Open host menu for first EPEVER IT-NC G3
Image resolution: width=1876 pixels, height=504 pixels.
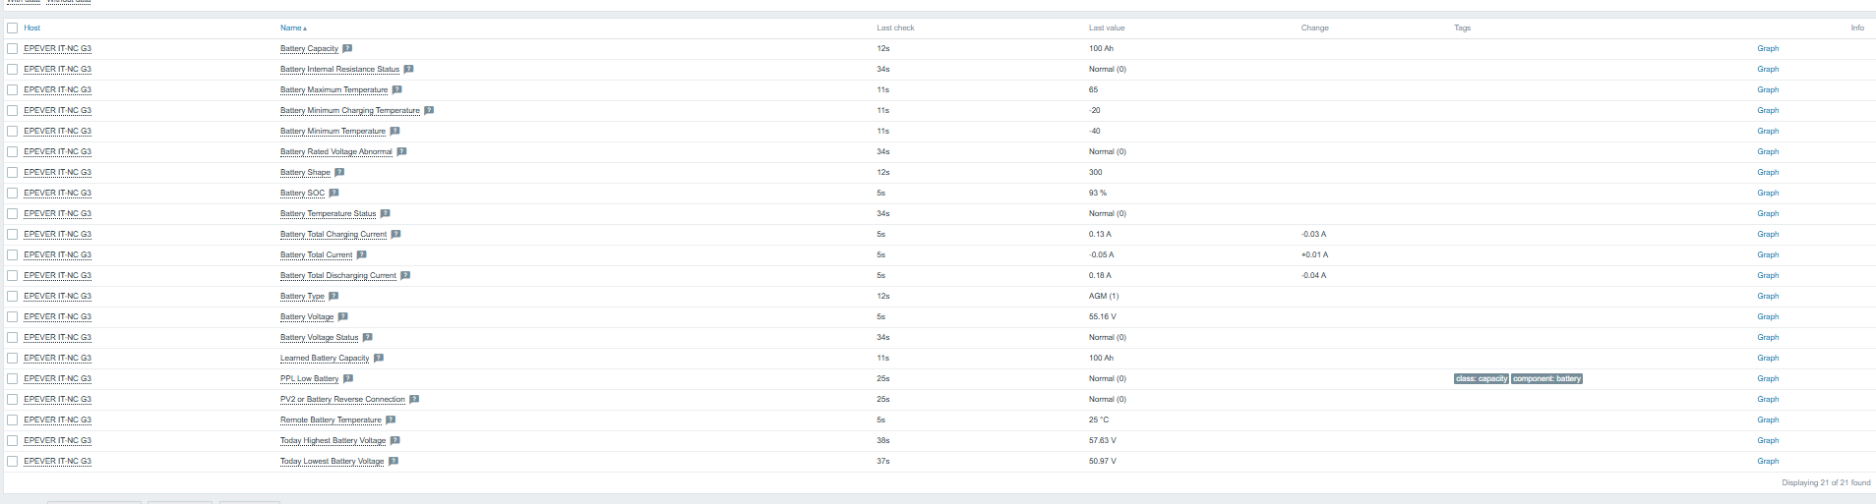(57, 48)
